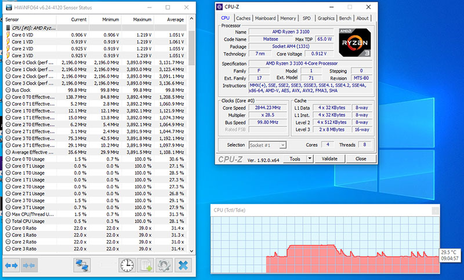Viewport: 464px width, 280px height.
Task: Select Max CPU/Thread U... row
Action: pyautogui.click(x=95, y=214)
